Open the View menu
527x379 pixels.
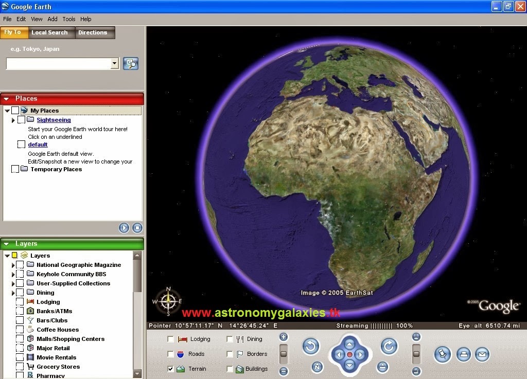[x=37, y=19]
